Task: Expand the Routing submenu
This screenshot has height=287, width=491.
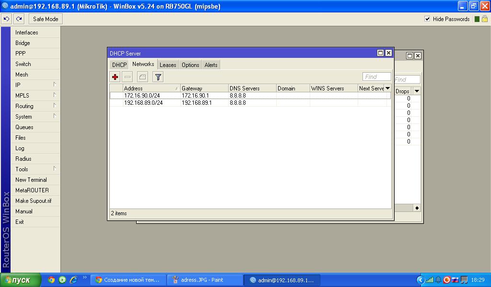Action: point(35,106)
